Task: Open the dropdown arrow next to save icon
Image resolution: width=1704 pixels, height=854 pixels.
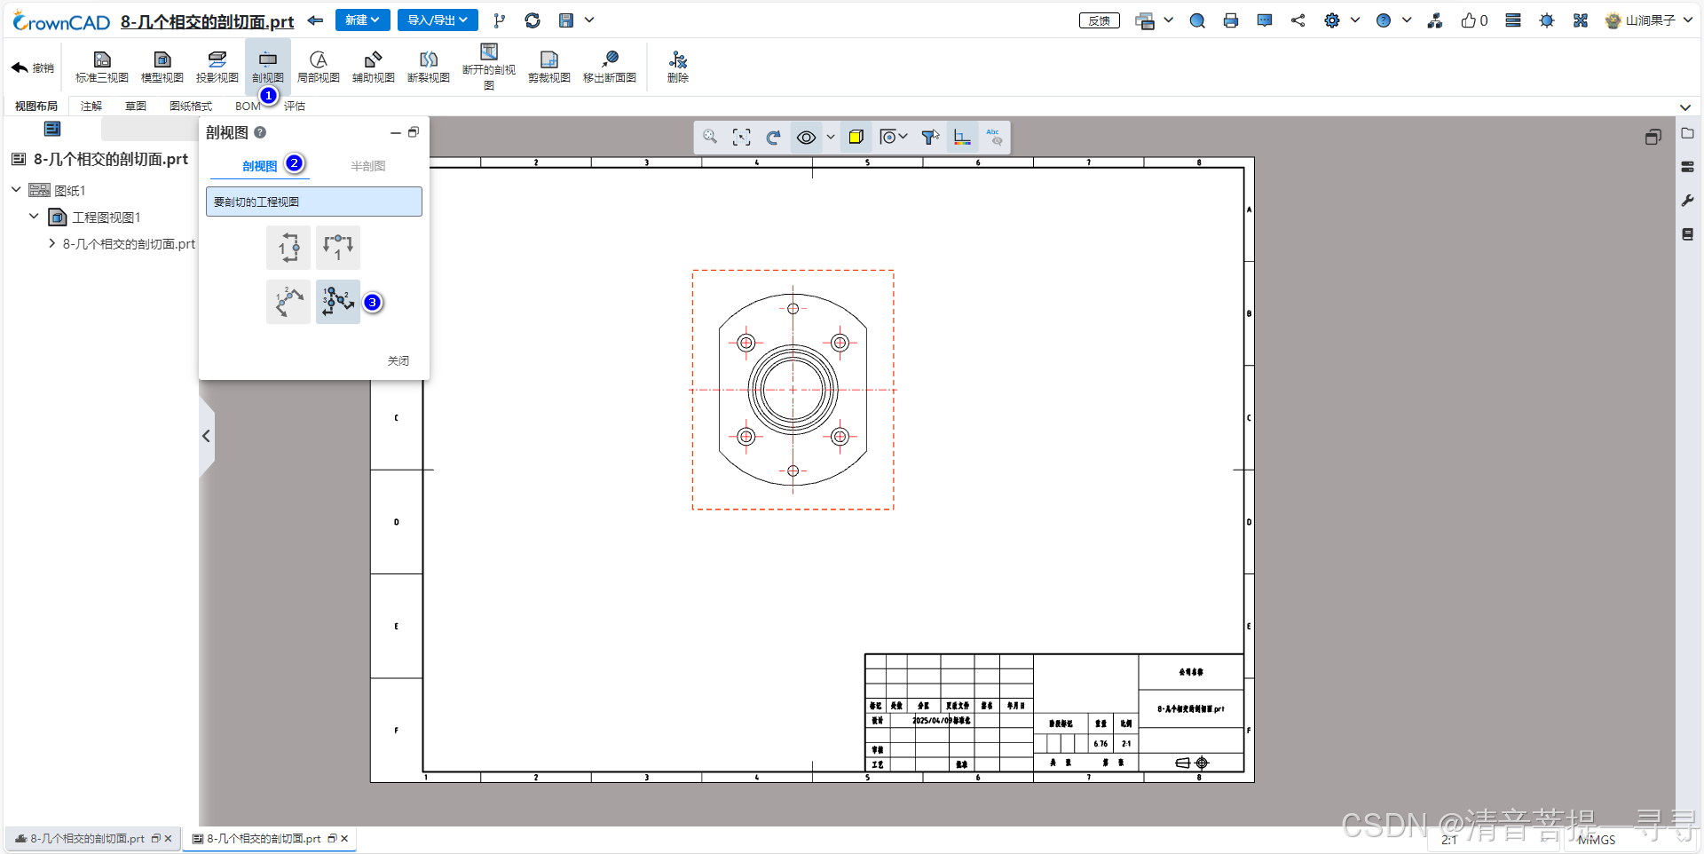Action: coord(589,20)
